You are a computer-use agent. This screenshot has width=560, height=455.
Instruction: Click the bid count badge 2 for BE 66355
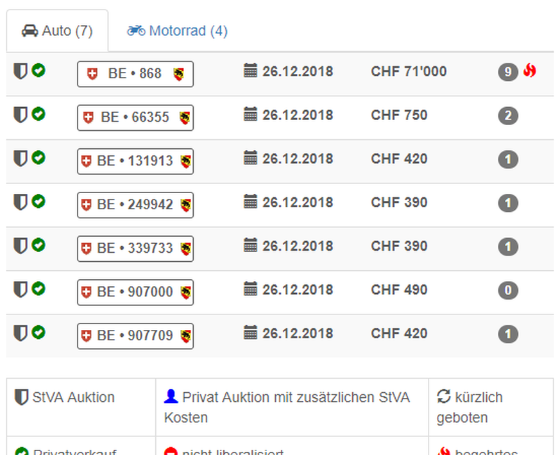[x=507, y=116]
